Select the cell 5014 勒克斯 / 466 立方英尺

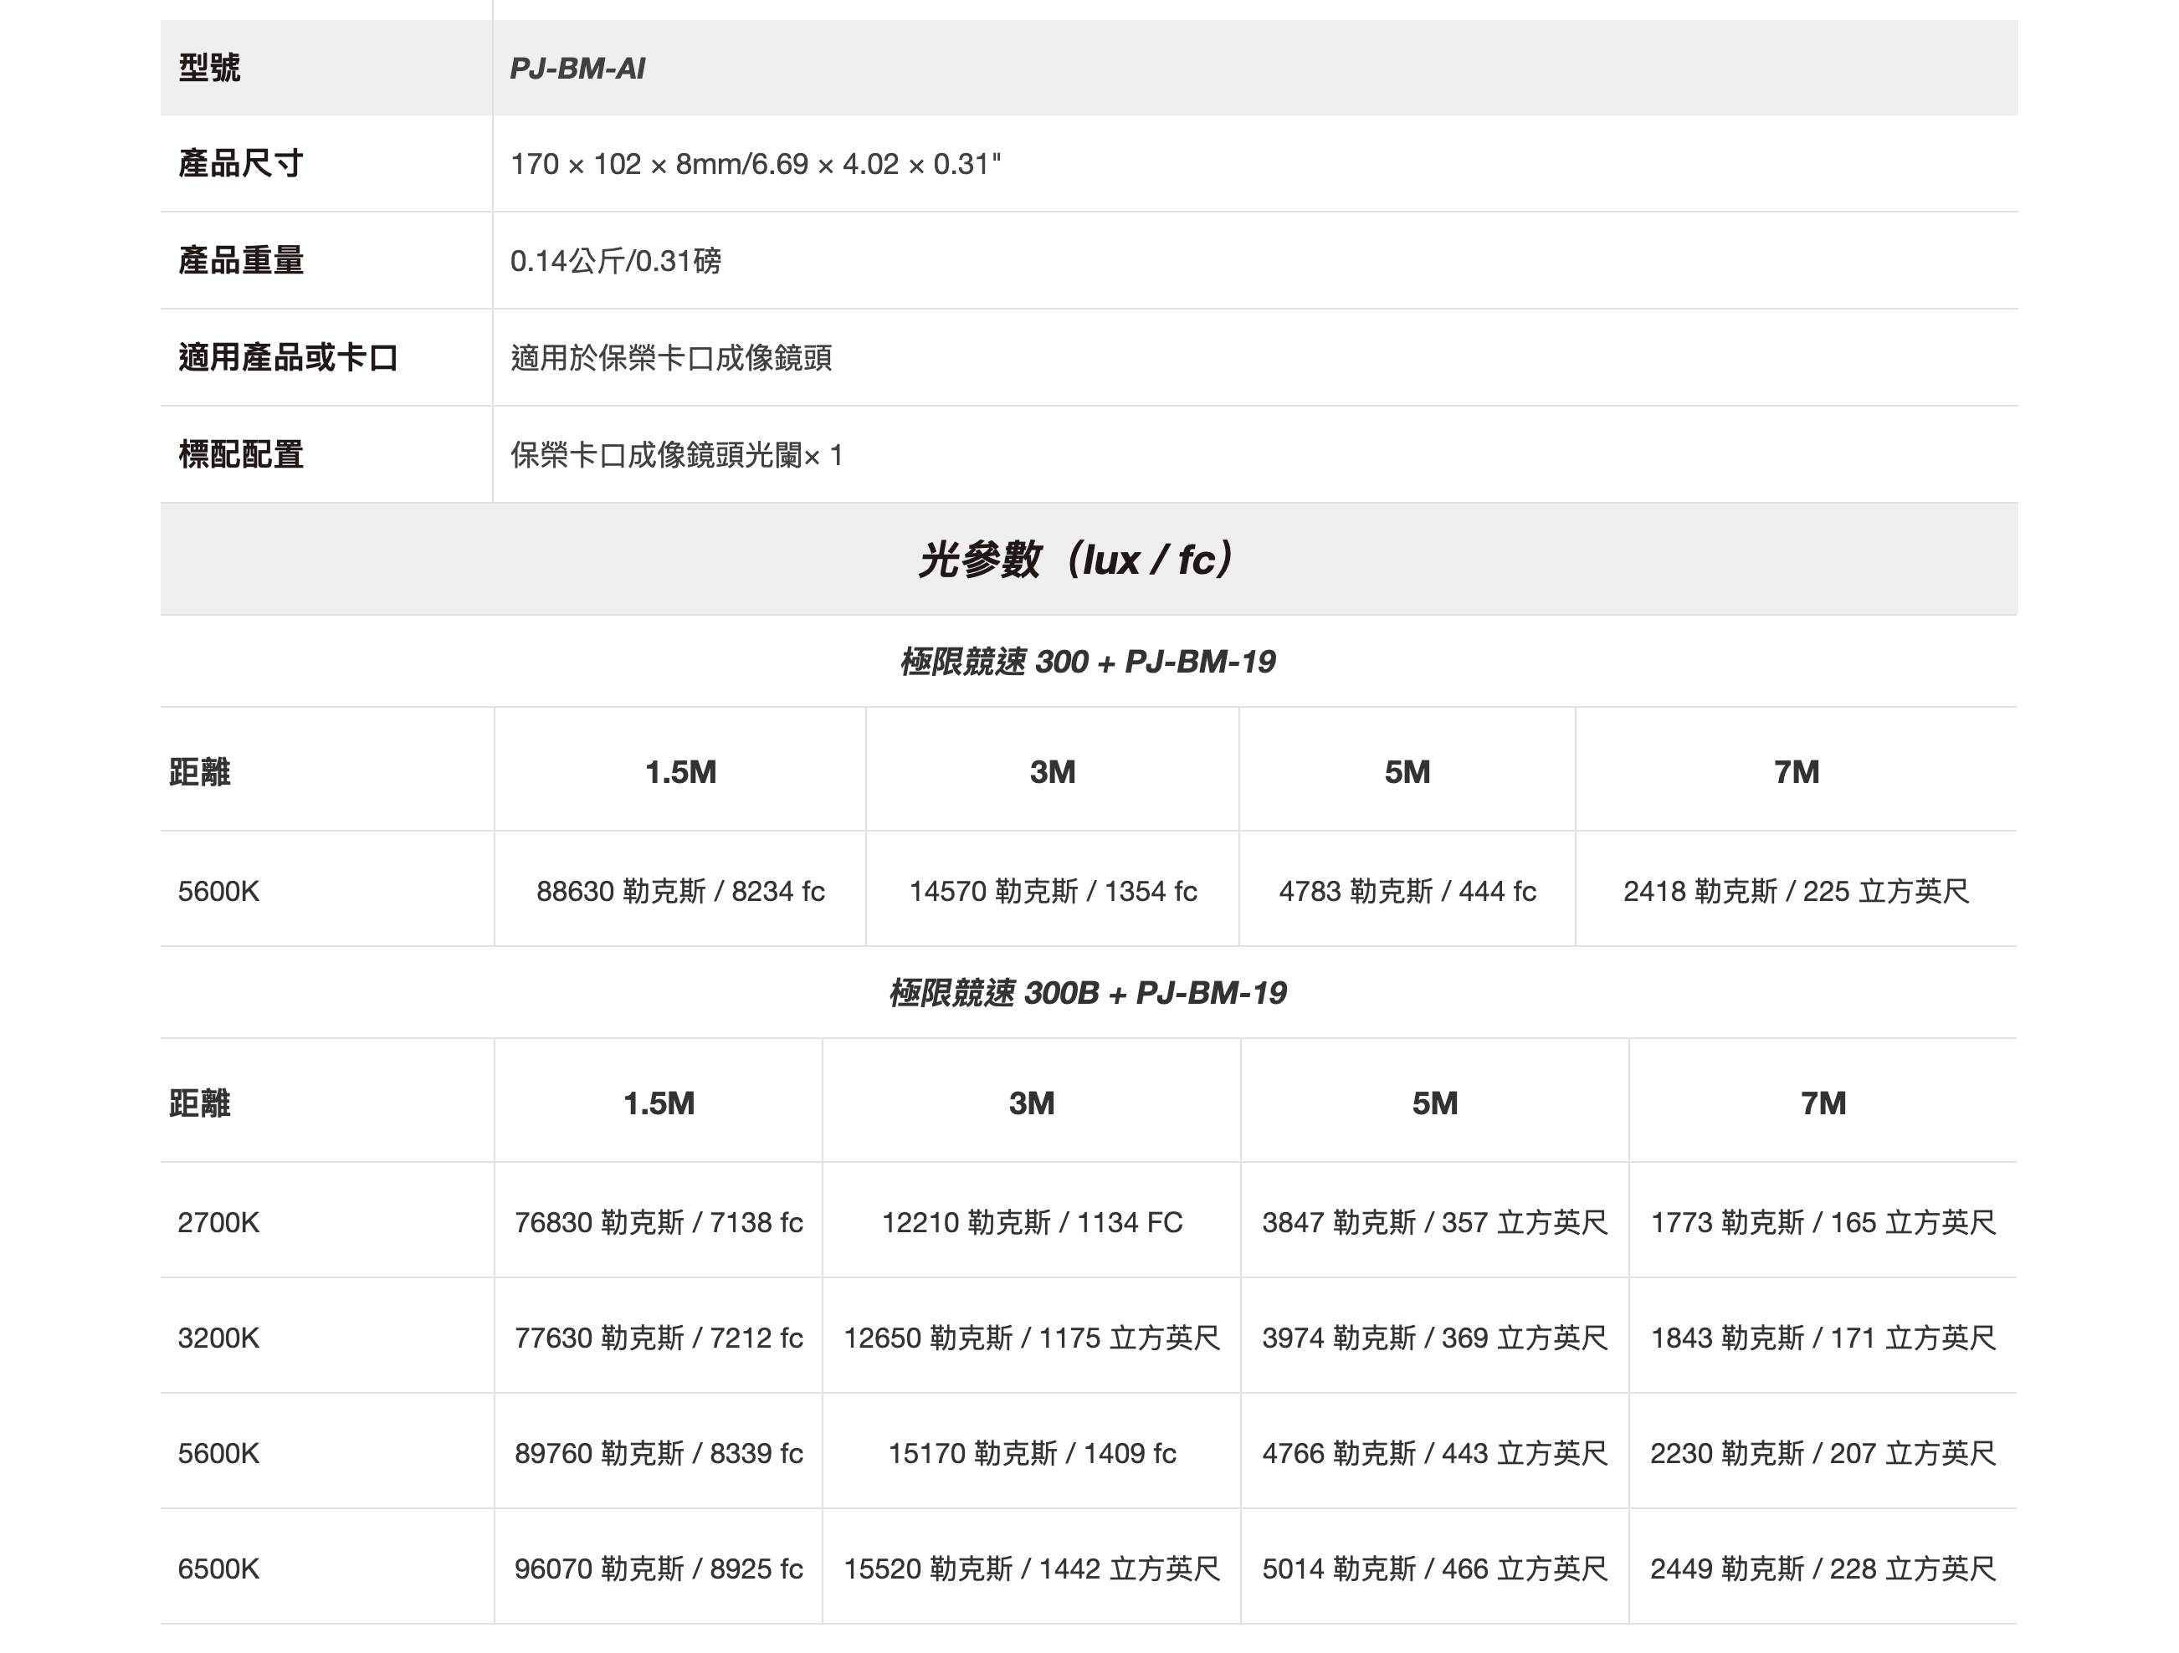pos(1435,1569)
